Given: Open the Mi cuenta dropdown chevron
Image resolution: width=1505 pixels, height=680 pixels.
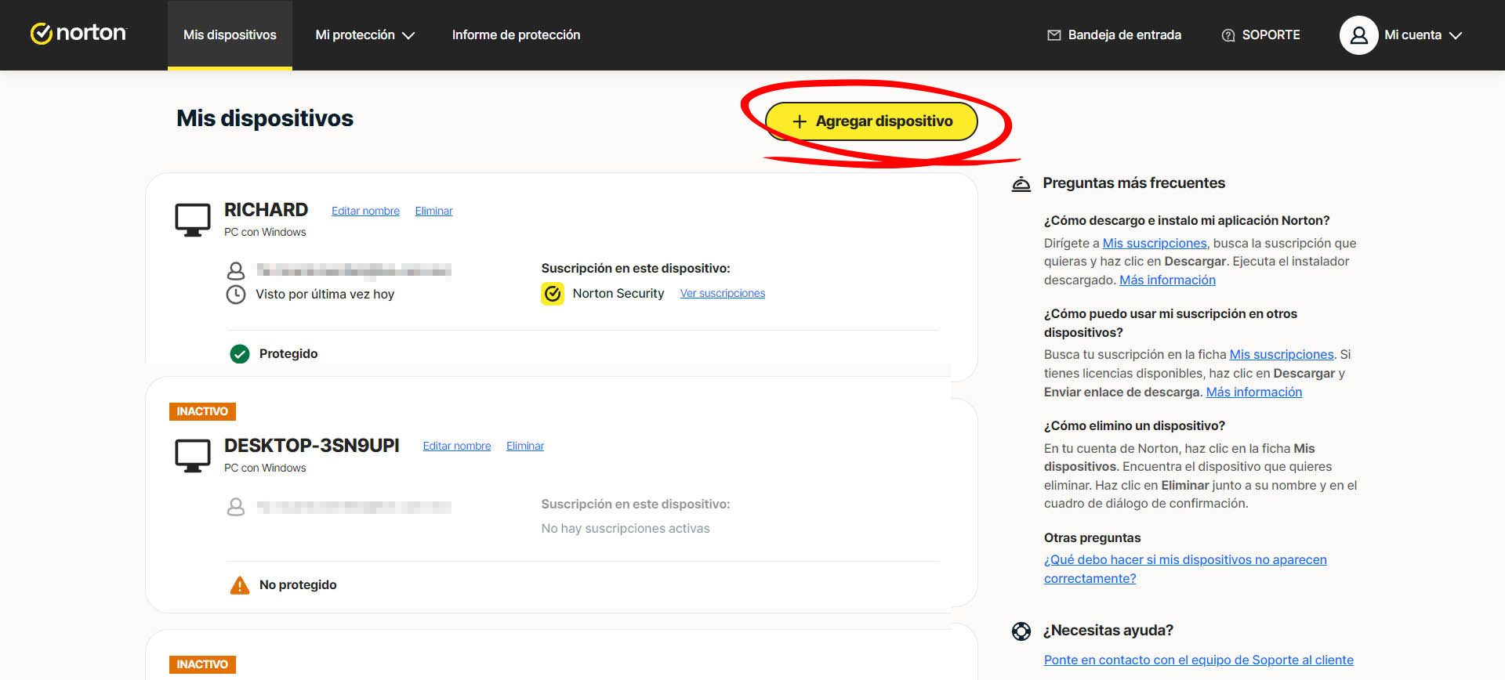Looking at the screenshot, I should point(1456,35).
